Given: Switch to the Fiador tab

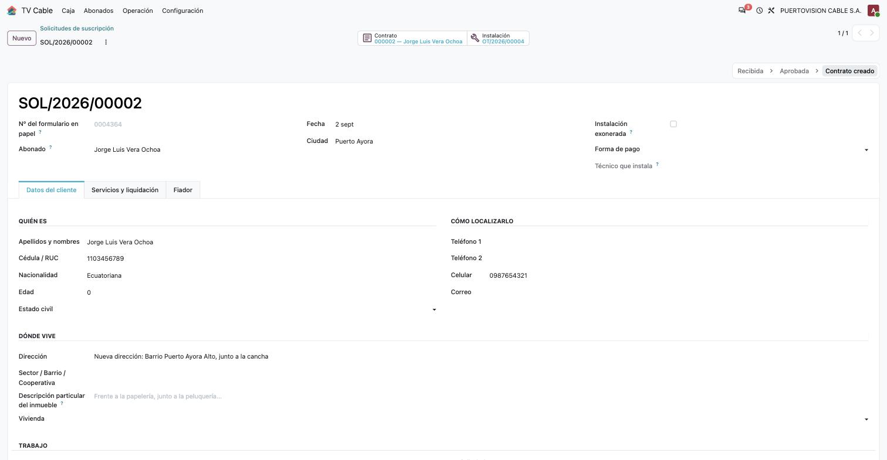Looking at the screenshot, I should [x=183, y=190].
